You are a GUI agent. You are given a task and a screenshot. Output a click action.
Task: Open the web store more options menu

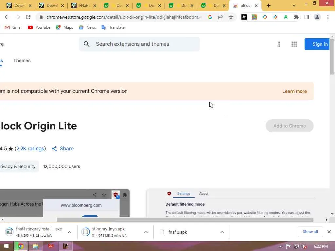pos(279,44)
